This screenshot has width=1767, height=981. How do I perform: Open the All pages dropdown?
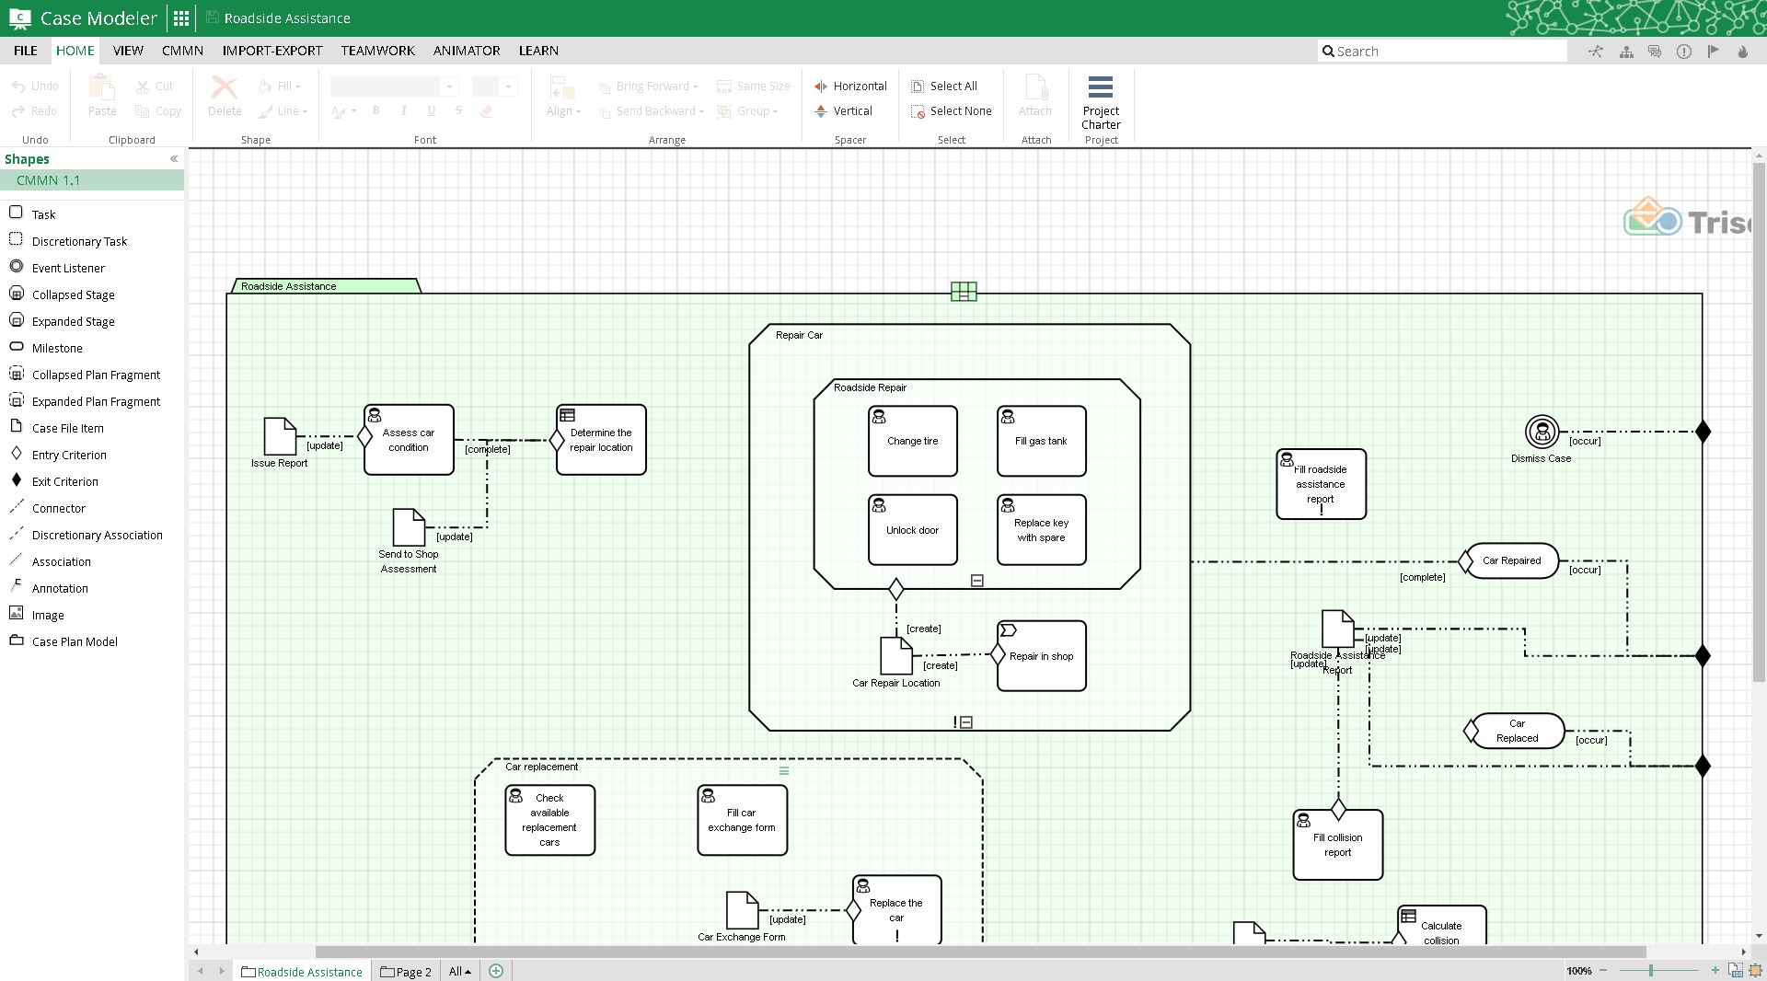pos(459,971)
